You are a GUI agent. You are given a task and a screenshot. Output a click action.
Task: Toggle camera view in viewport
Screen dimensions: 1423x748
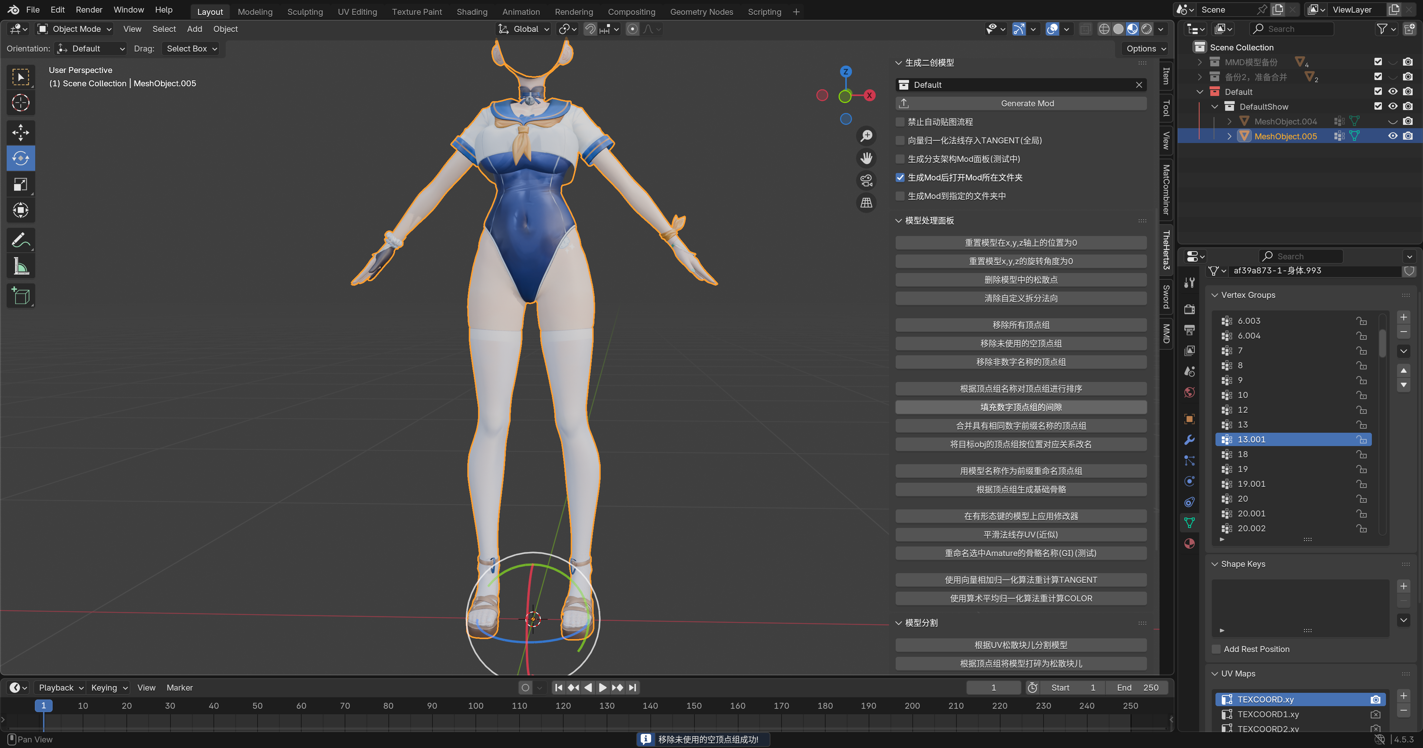866,180
